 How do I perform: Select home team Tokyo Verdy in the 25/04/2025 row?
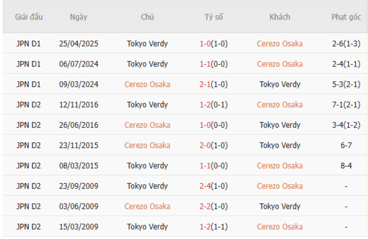coord(147,44)
